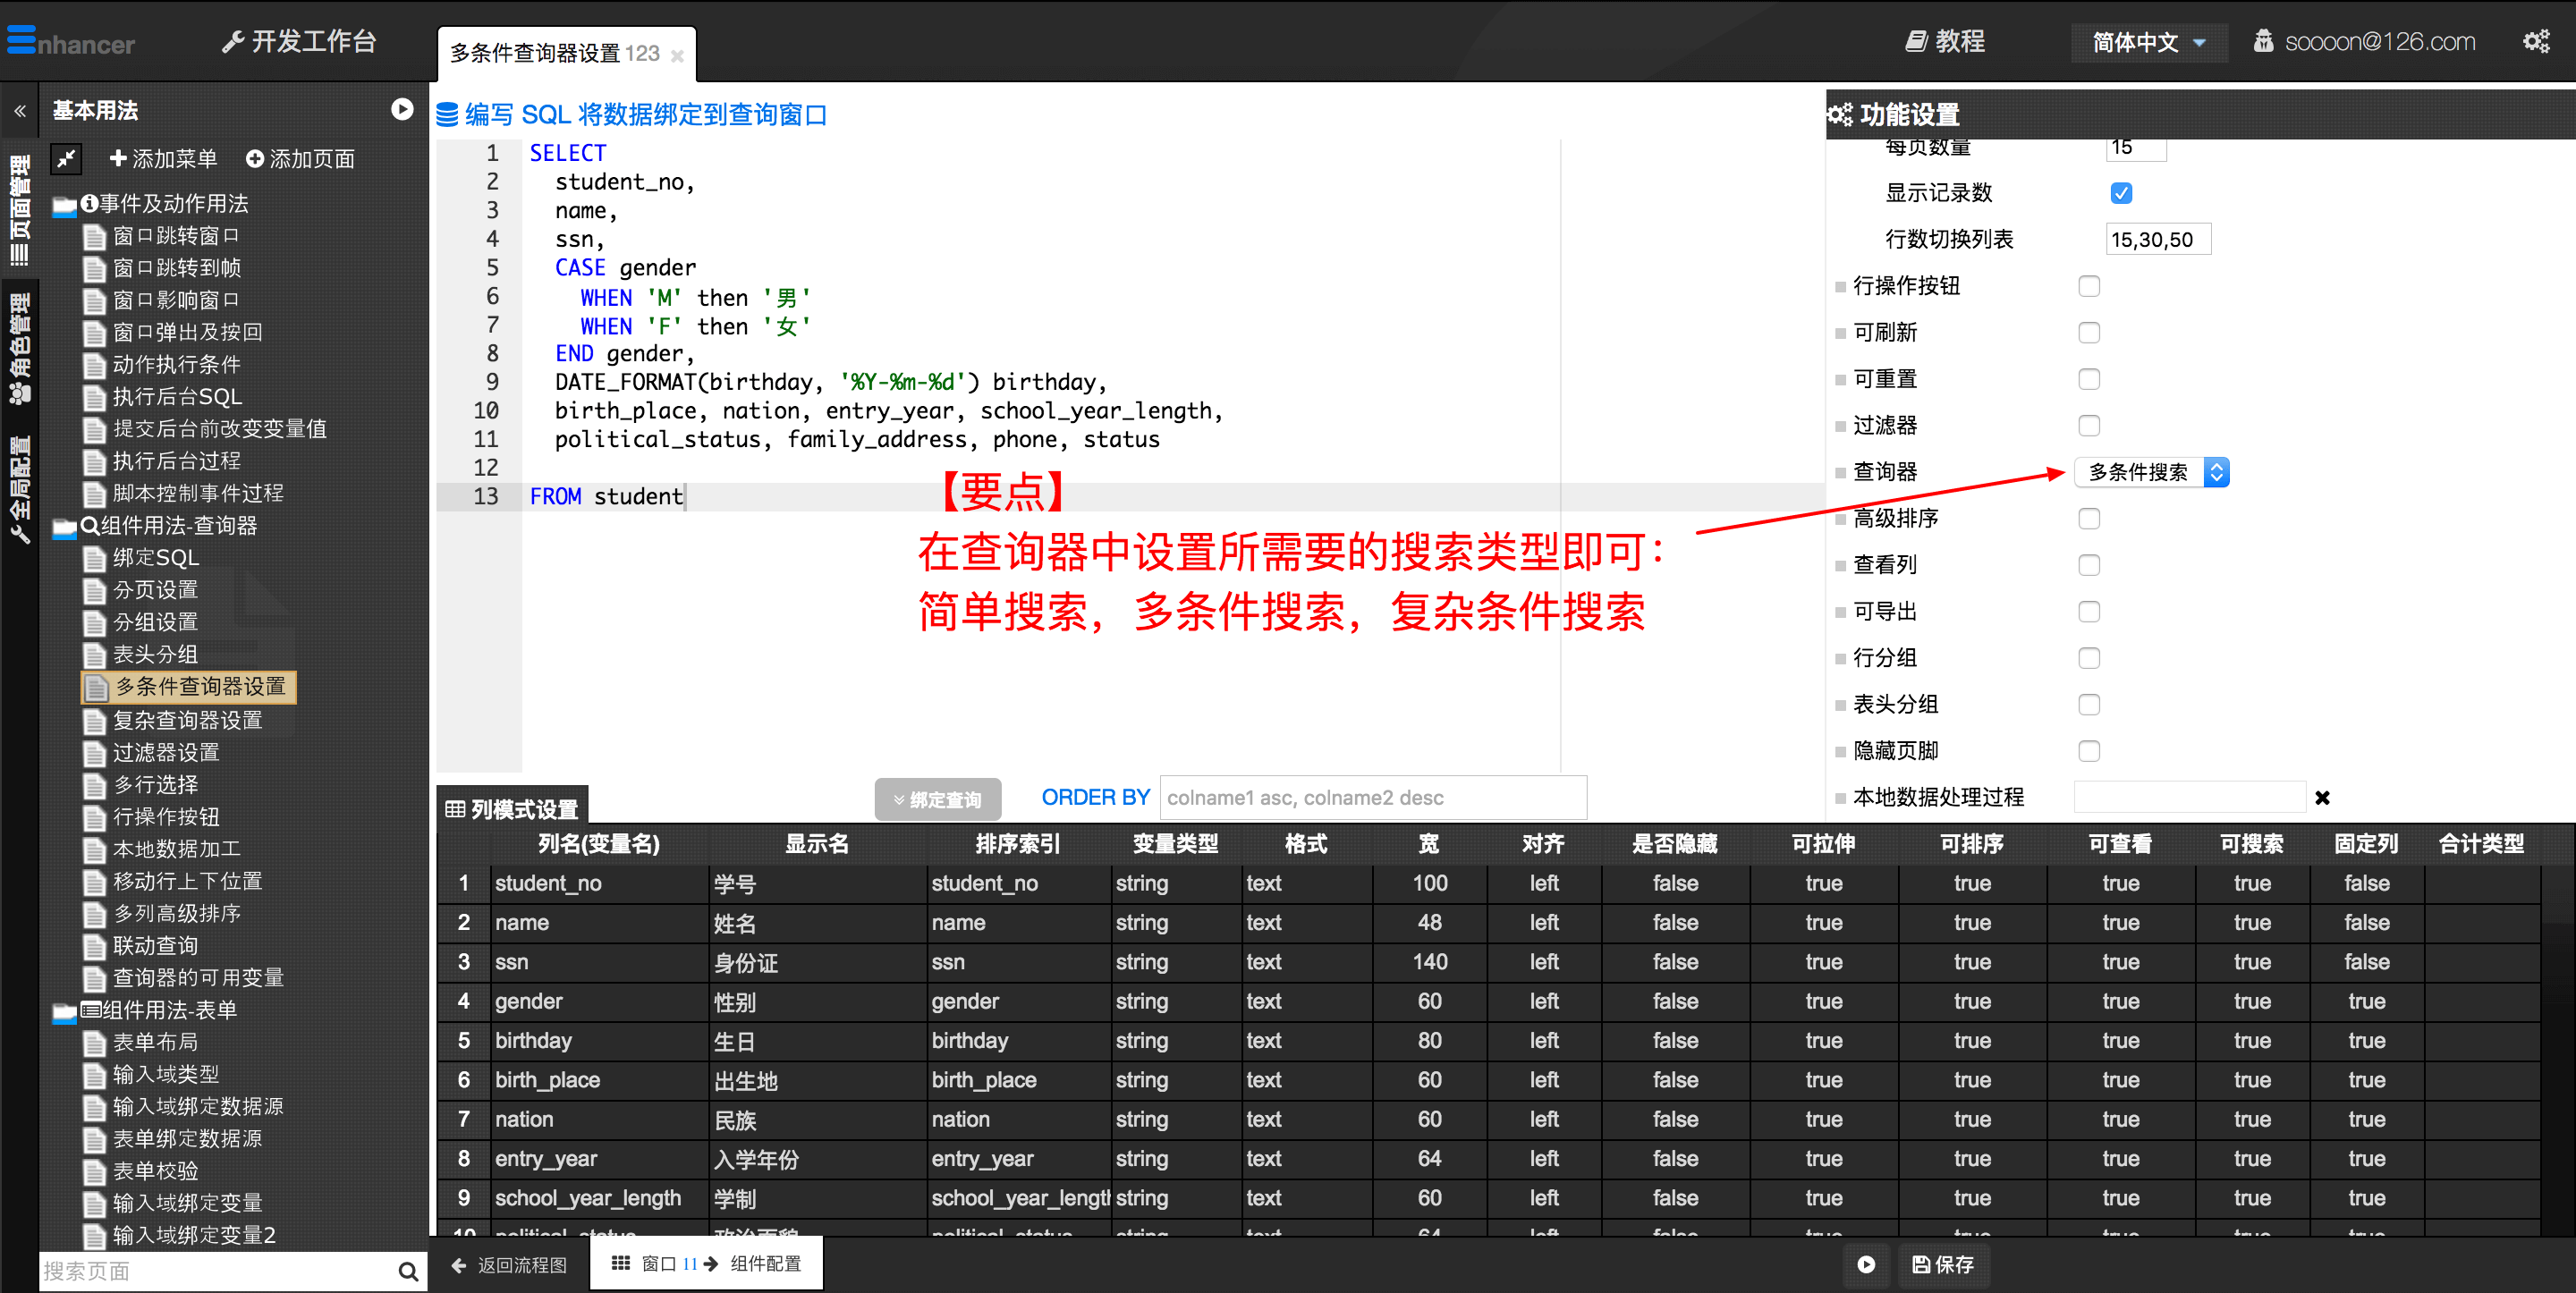Image resolution: width=2576 pixels, height=1293 pixels.
Task: Collapse sidebar with double-chevron icon
Action: tap(20, 111)
